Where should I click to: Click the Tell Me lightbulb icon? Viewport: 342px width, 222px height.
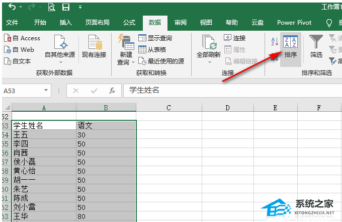coord(329,23)
